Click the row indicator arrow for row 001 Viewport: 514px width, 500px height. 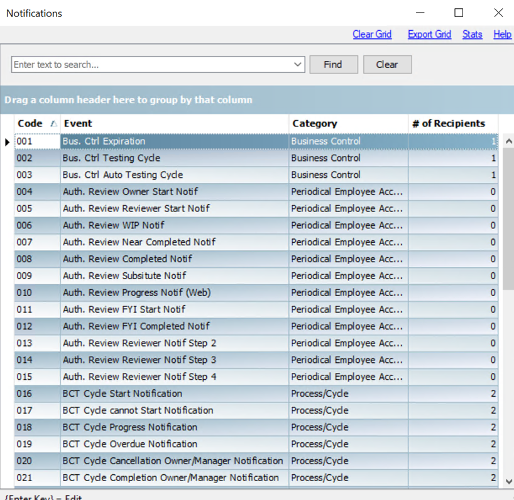(x=8, y=142)
